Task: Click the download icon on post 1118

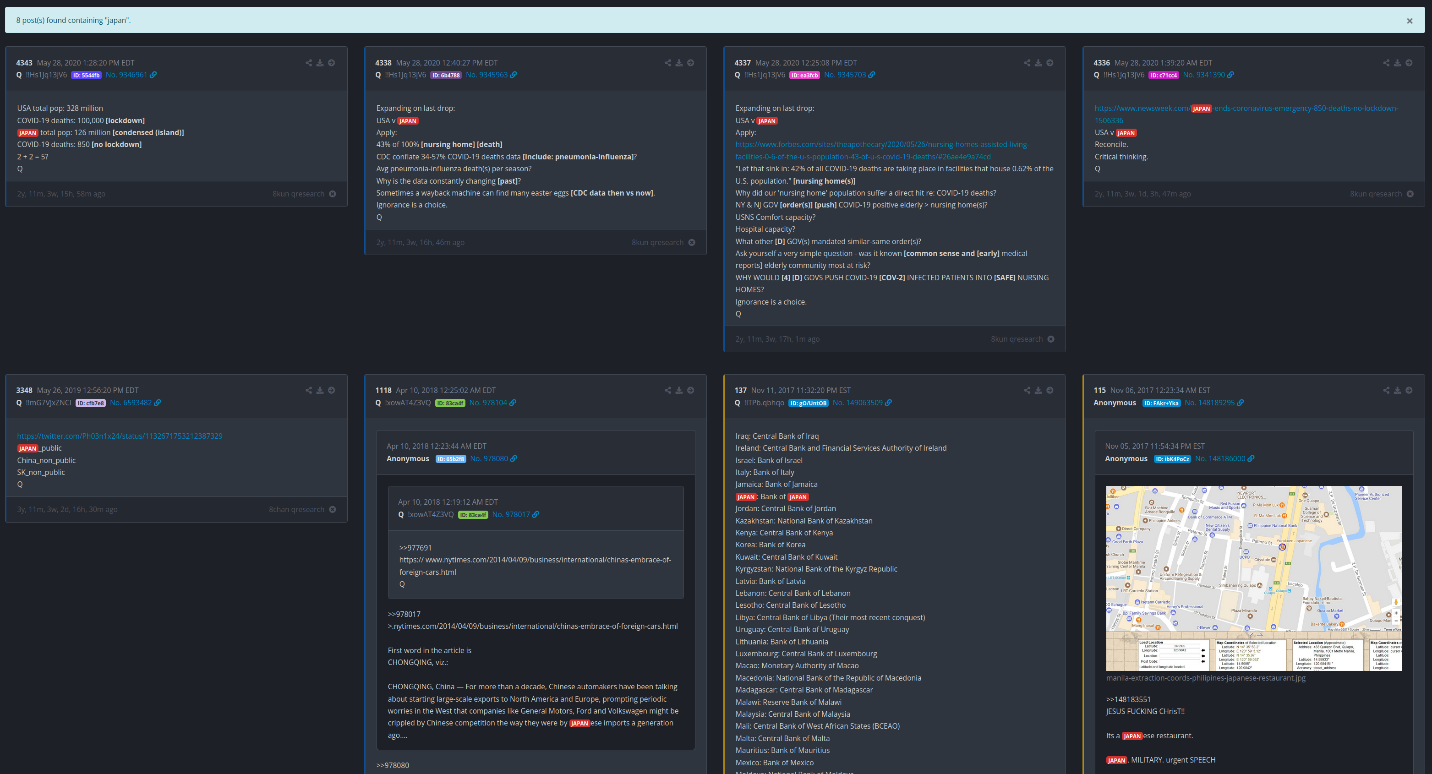Action: [x=679, y=391]
